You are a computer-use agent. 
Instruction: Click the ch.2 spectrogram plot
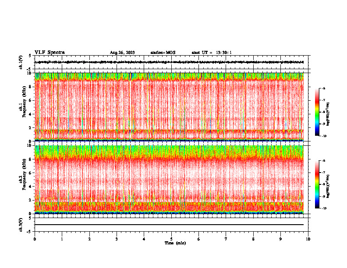(169, 180)
